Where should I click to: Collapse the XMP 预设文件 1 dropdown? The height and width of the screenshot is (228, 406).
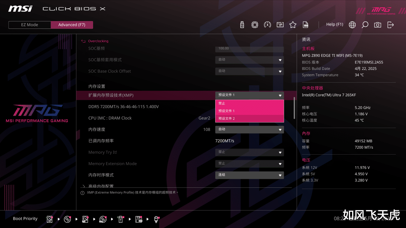coord(250,95)
